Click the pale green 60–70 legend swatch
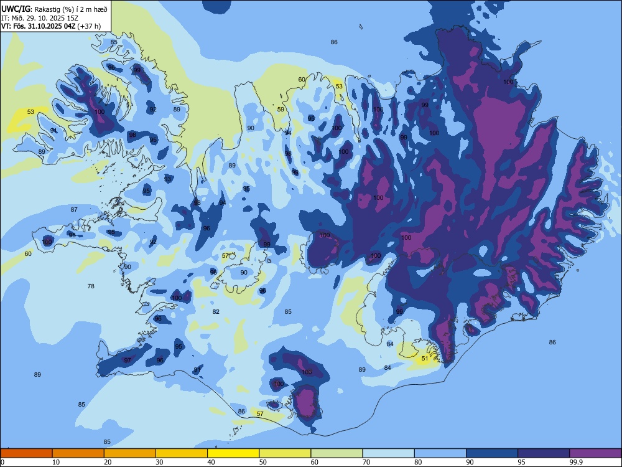This screenshot has width=622, height=467. [337, 453]
